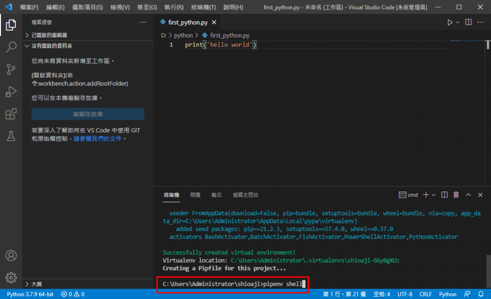Open the 檔案(F) menu
This screenshot has height=299, width=491.
tap(29, 7)
